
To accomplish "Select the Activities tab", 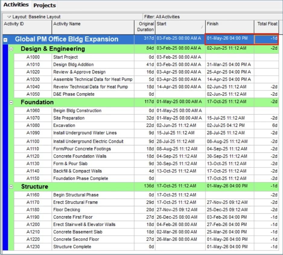I will 16,5.
